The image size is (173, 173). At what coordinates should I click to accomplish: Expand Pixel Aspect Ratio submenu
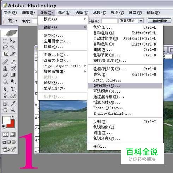[x=63, y=66]
